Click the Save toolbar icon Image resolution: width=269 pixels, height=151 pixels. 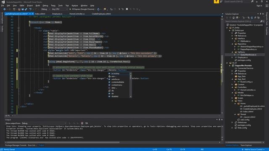tap(22, 9)
